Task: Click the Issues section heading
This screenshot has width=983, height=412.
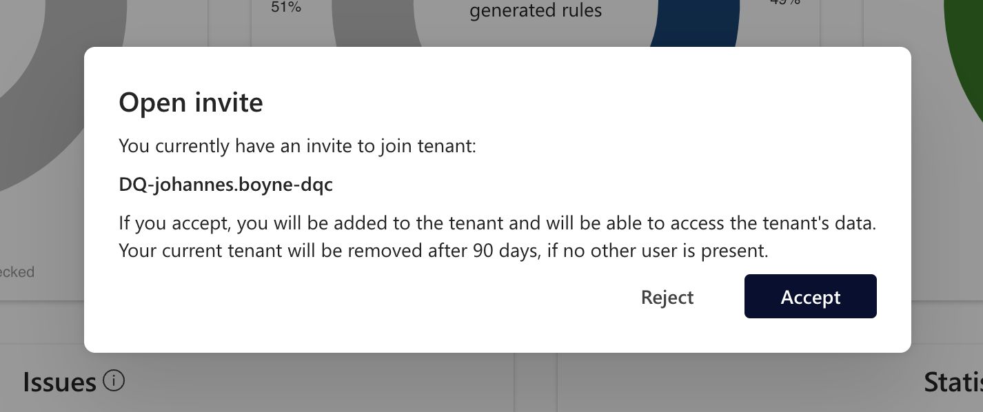Action: [x=59, y=382]
